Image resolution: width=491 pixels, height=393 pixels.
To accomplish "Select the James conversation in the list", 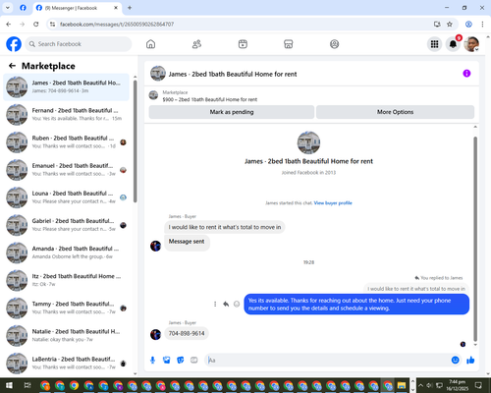I will (x=66, y=87).
